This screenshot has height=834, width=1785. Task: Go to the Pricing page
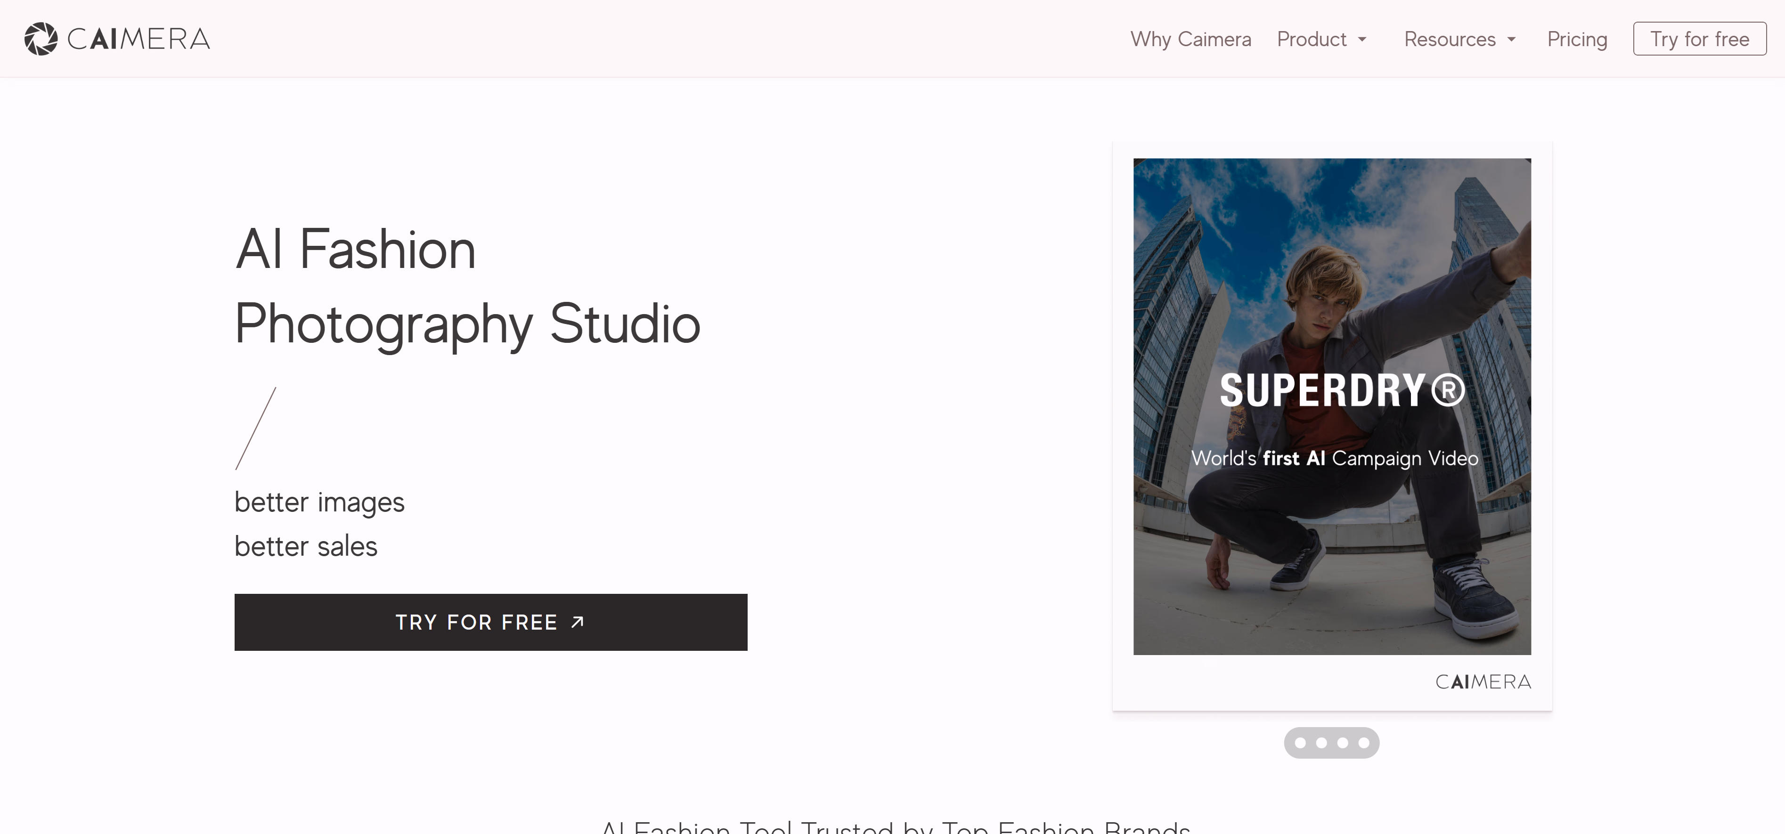(1576, 39)
